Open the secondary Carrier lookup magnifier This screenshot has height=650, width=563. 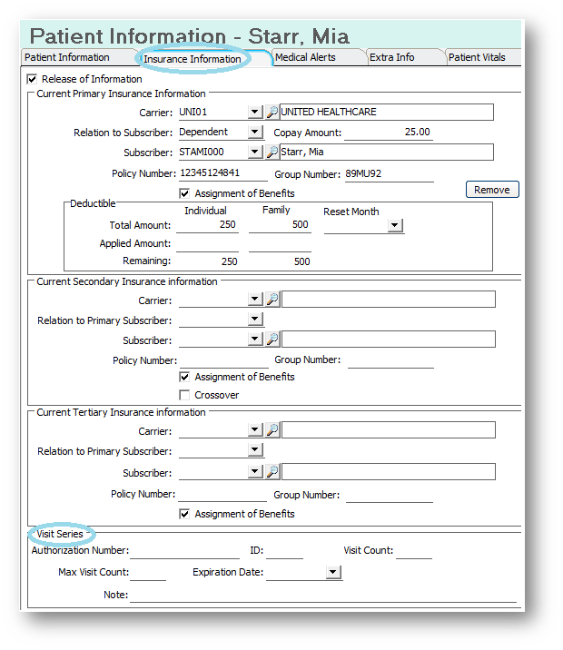tap(272, 299)
